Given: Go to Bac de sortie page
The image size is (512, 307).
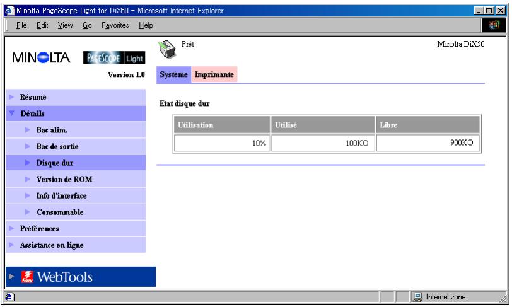Looking at the screenshot, I should 57,146.
